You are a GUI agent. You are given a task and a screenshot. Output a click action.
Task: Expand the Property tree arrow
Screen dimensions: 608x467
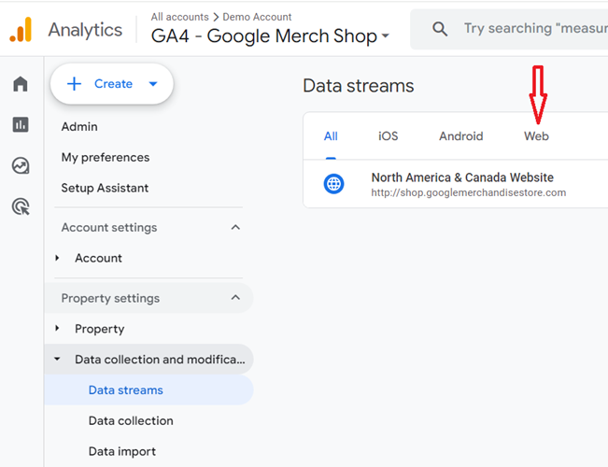pos(57,329)
